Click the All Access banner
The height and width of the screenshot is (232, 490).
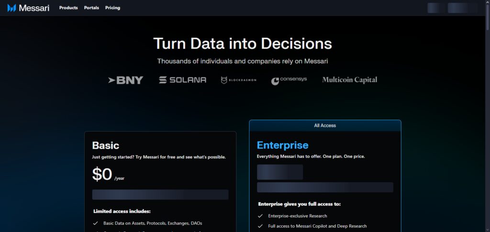click(325, 125)
